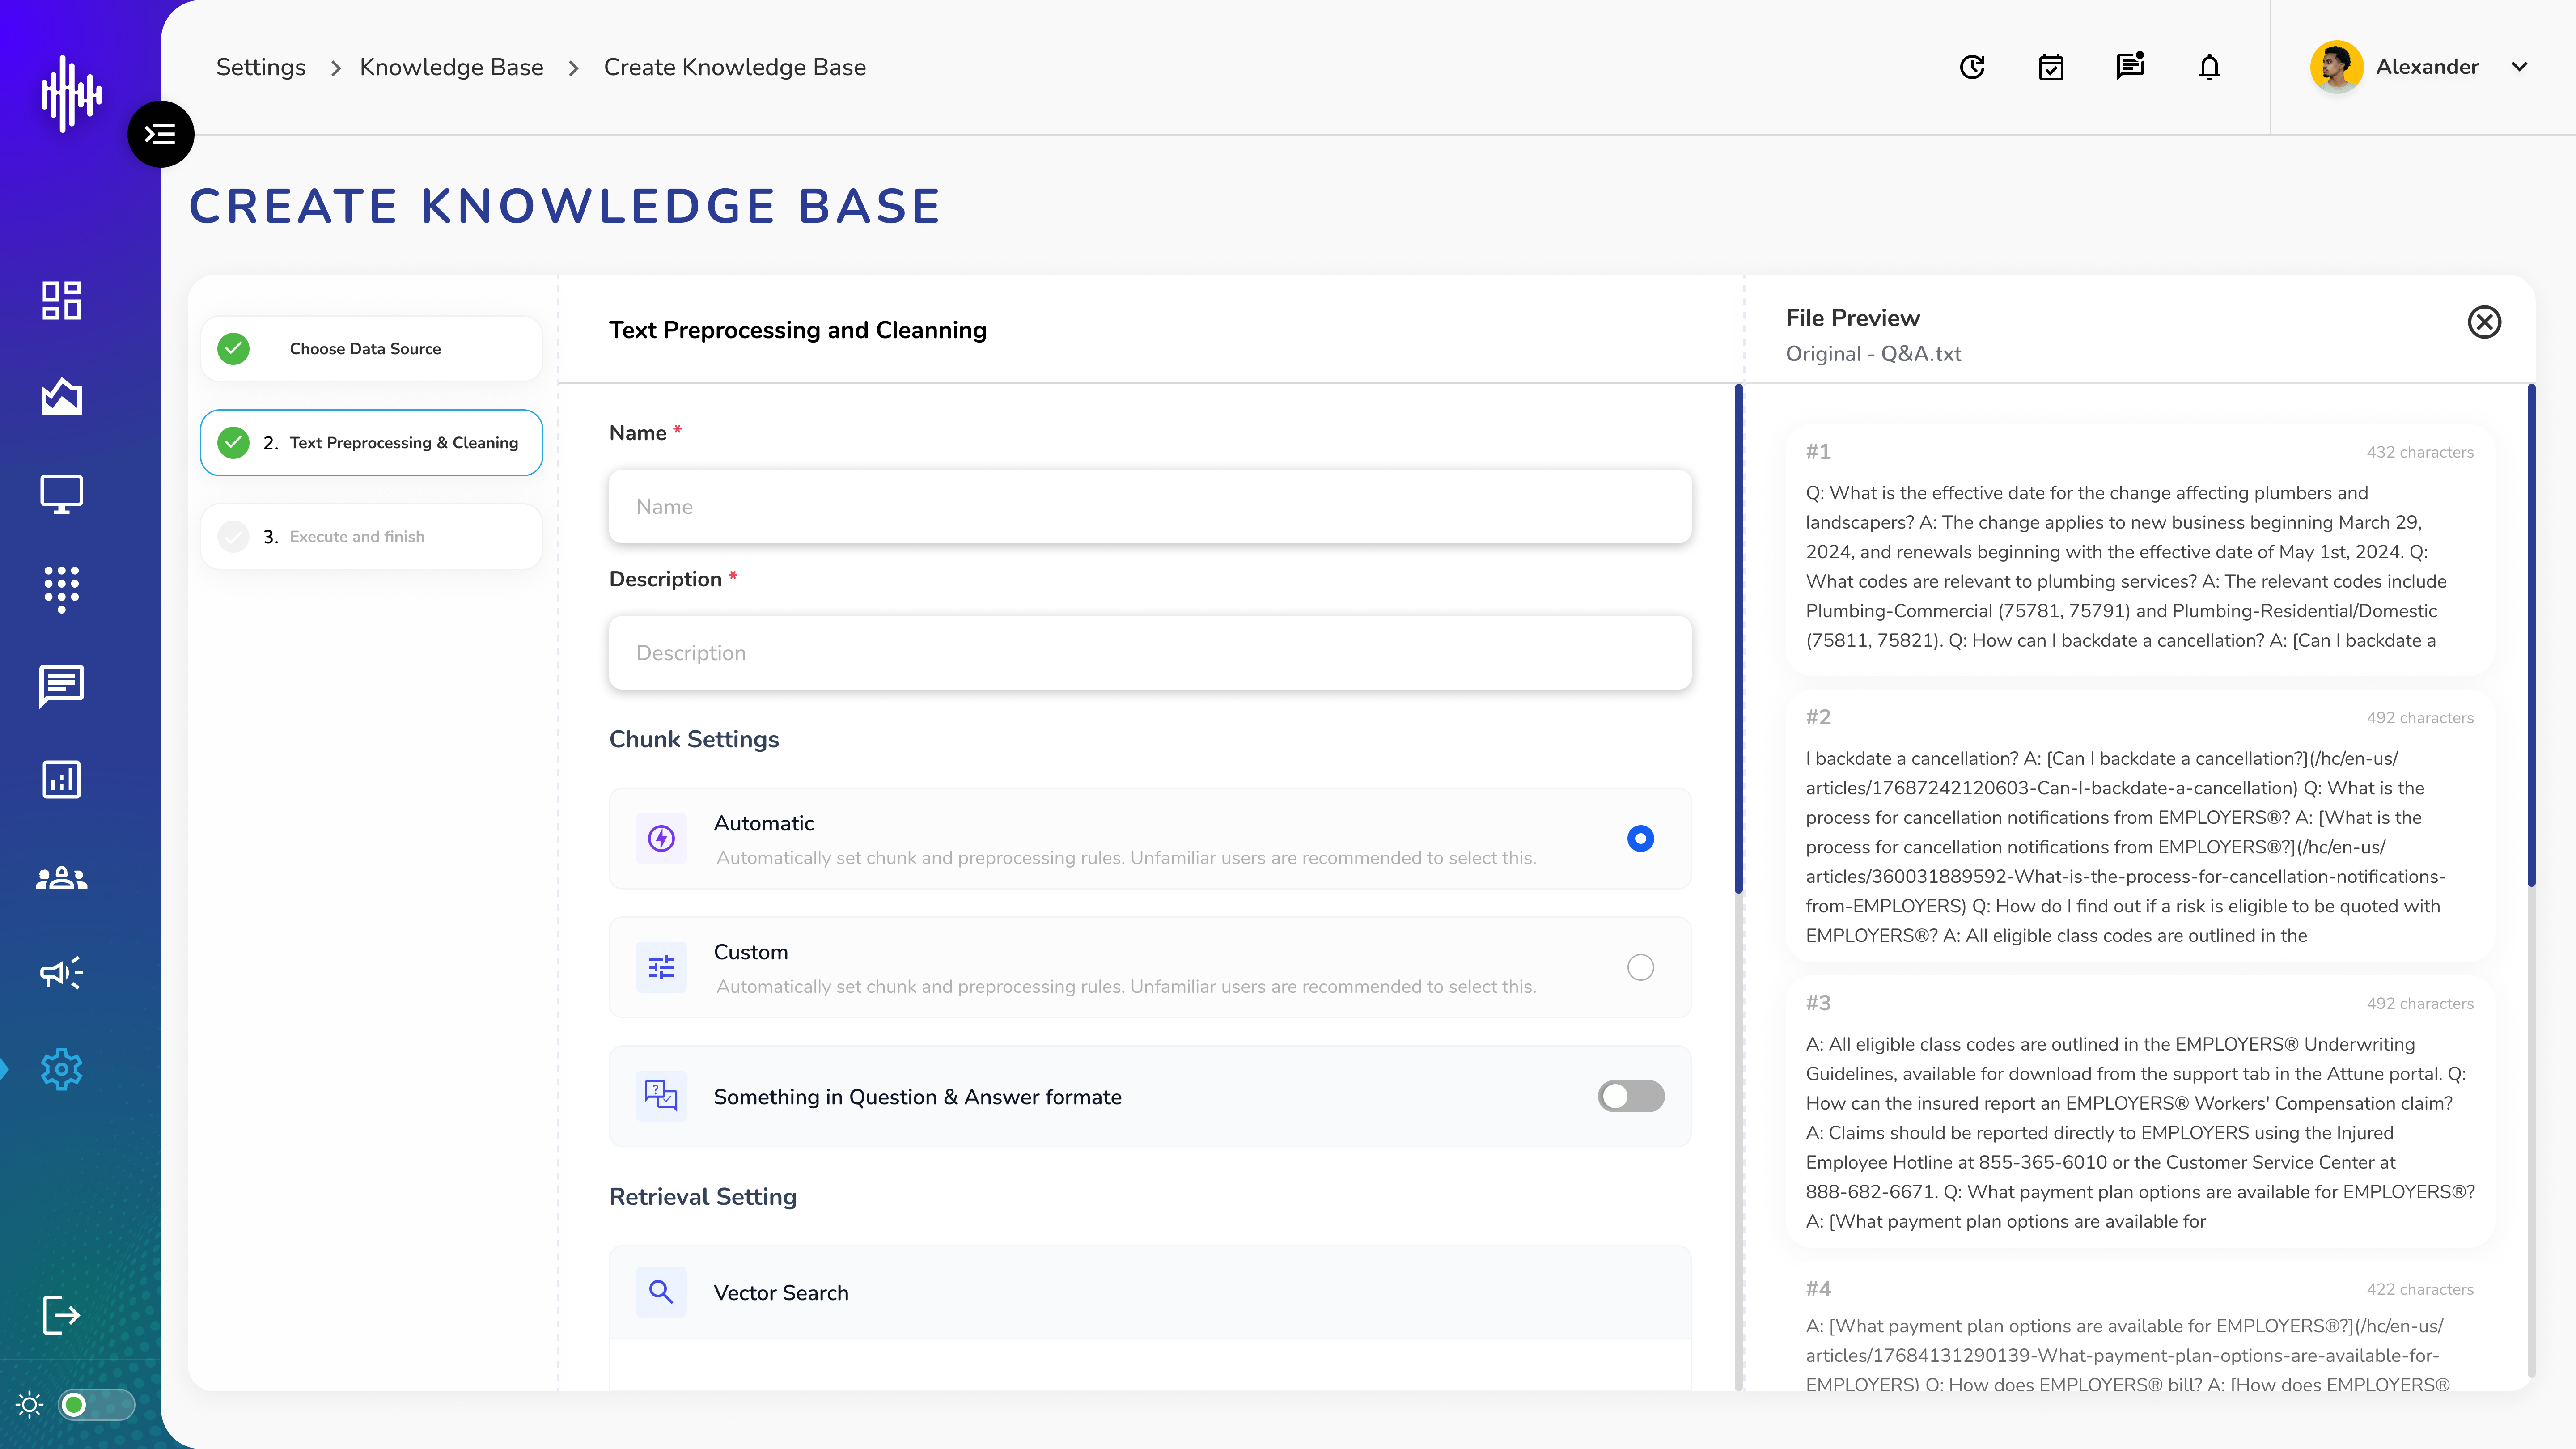The width and height of the screenshot is (2576, 1449).
Task: Open the notifications bell icon
Action: tap(2209, 67)
